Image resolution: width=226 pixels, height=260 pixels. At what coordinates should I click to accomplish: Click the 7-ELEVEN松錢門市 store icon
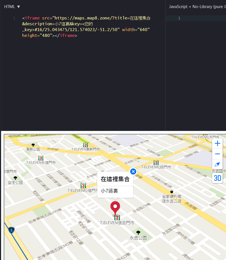(x=156, y=163)
